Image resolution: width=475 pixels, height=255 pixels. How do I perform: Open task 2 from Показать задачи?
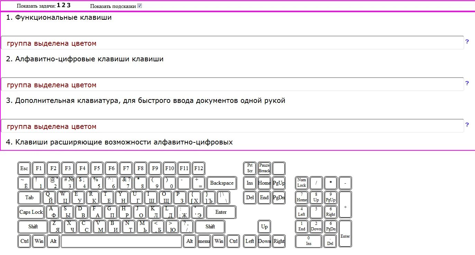(x=64, y=5)
